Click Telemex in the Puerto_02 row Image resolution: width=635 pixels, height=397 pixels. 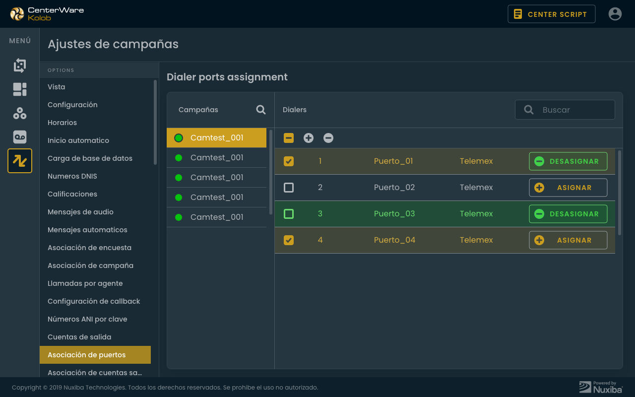476,188
